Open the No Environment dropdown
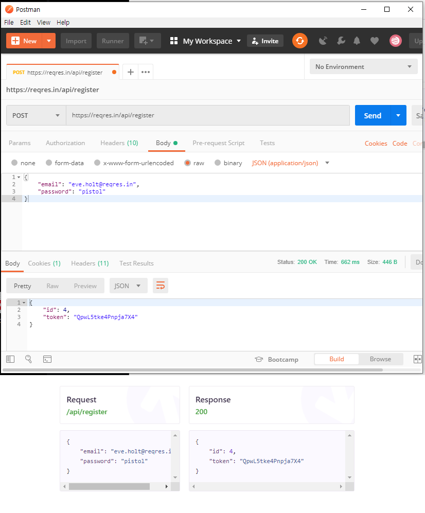425x513 pixels. coord(363,66)
